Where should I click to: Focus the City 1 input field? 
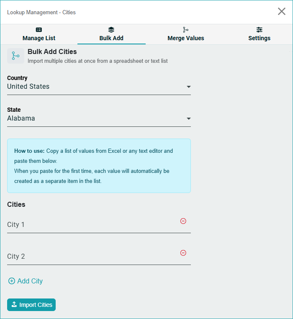pos(92,225)
